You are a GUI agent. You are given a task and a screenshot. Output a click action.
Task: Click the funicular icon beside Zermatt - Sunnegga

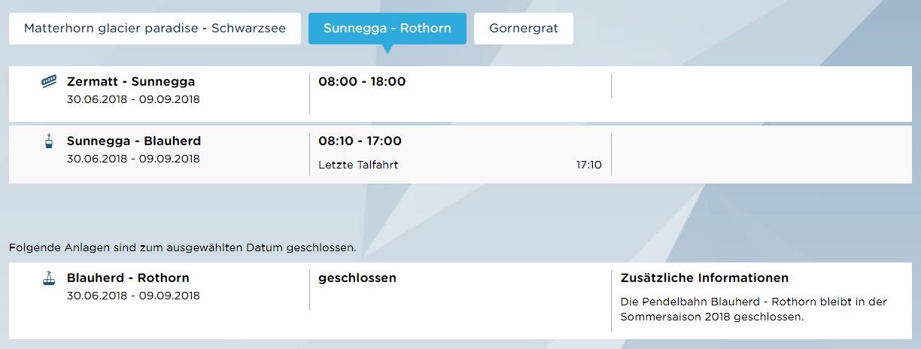tap(49, 82)
